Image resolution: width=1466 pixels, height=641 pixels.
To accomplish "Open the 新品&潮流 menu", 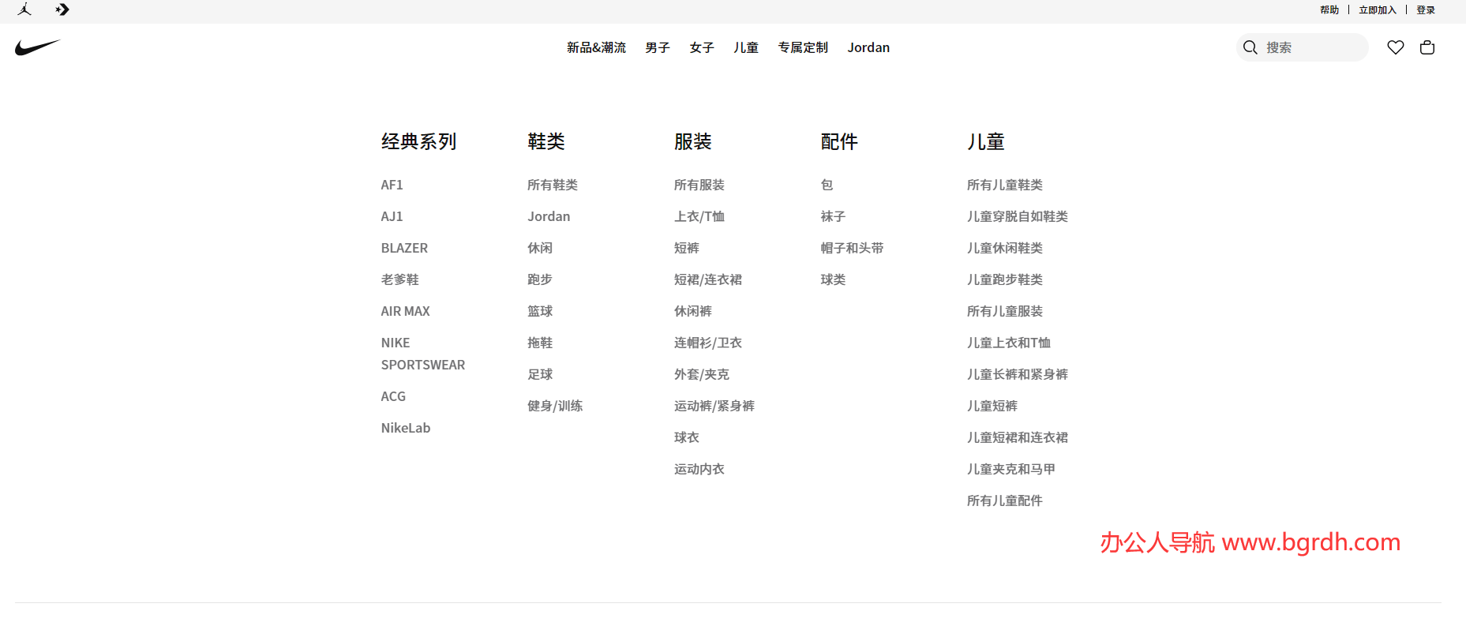I will (x=596, y=47).
